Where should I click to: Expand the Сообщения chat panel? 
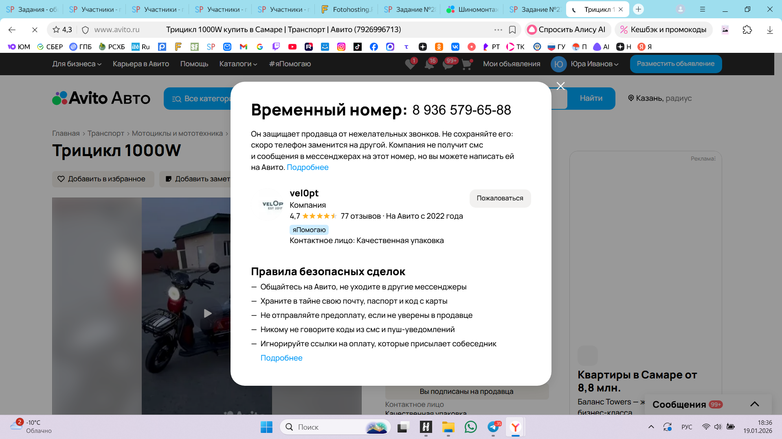(754, 404)
